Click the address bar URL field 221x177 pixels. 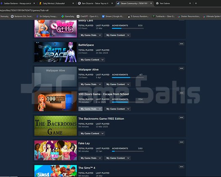(x=110, y=10)
